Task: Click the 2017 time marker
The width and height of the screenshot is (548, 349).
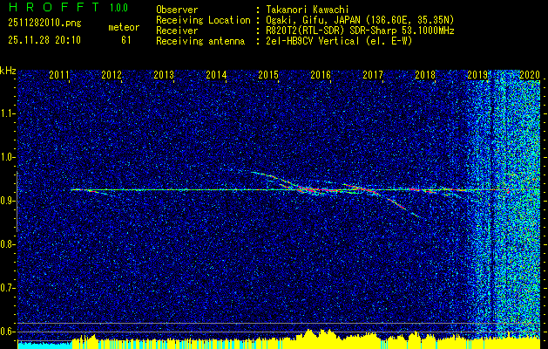Action: tap(373, 74)
